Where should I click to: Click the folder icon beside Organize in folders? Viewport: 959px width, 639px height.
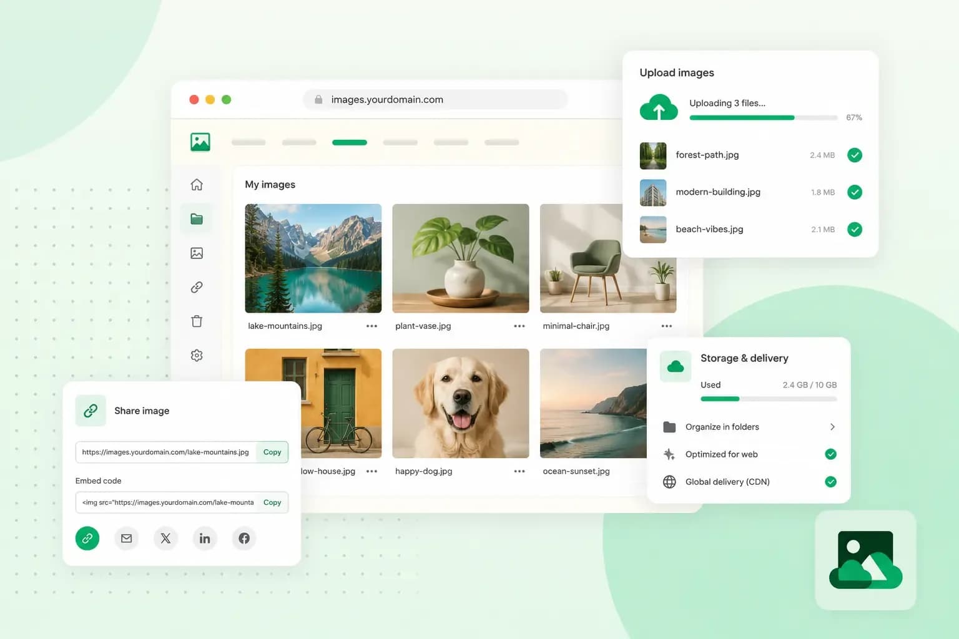[669, 427]
